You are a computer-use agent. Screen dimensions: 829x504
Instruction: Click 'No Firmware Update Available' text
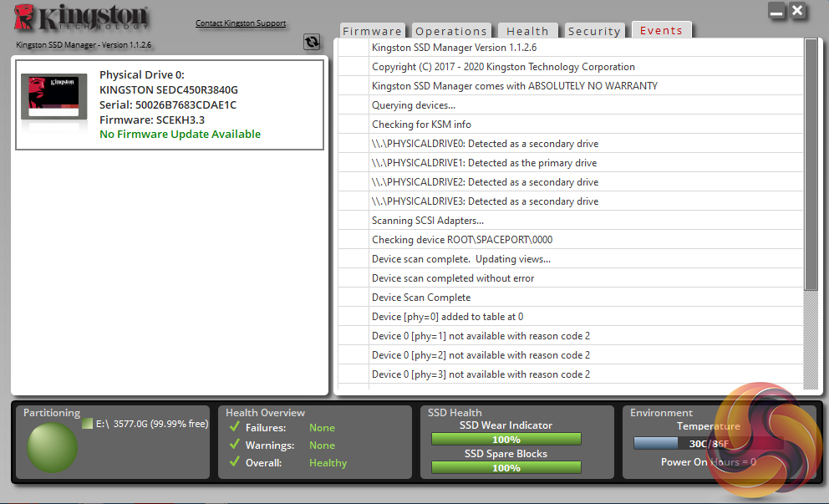coord(181,135)
